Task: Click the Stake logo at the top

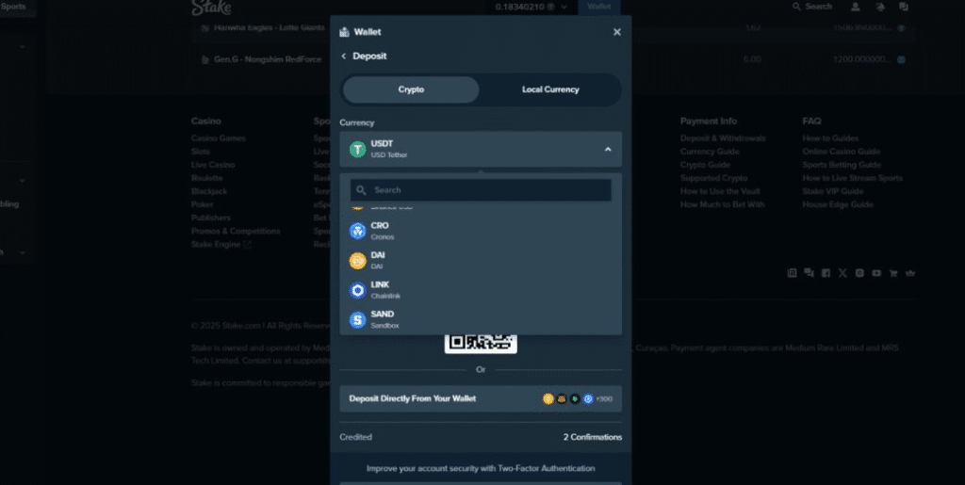Action: pos(211,8)
